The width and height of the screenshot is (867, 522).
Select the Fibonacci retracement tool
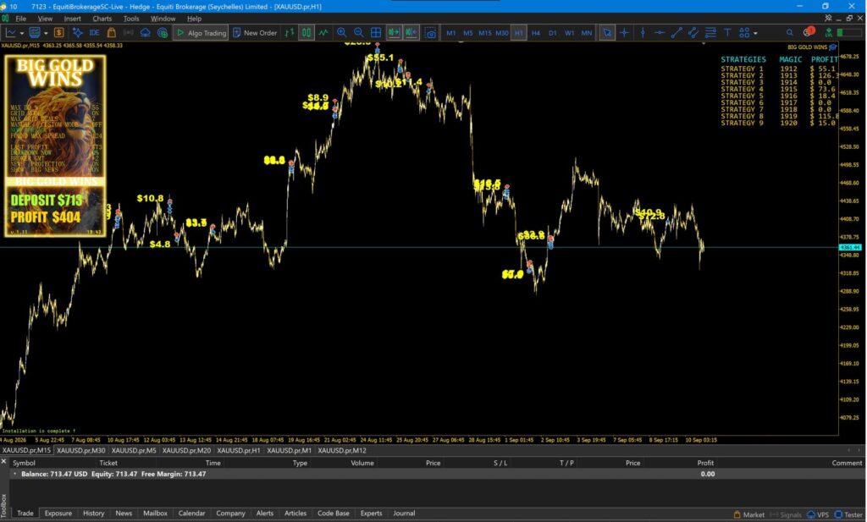710,33
